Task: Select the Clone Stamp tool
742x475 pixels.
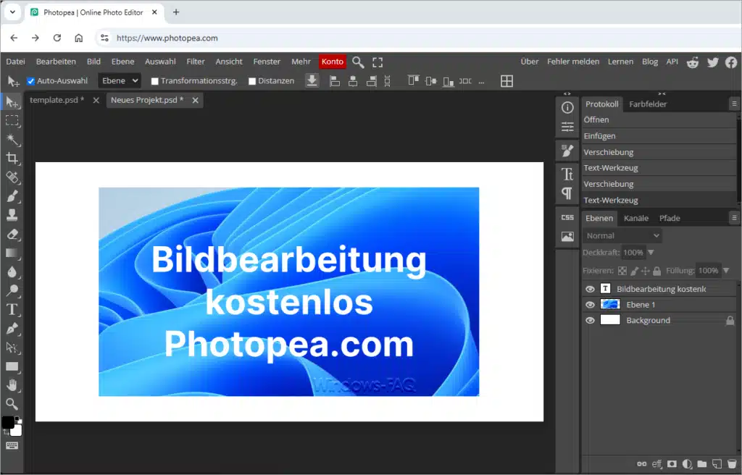Action: tap(10, 215)
